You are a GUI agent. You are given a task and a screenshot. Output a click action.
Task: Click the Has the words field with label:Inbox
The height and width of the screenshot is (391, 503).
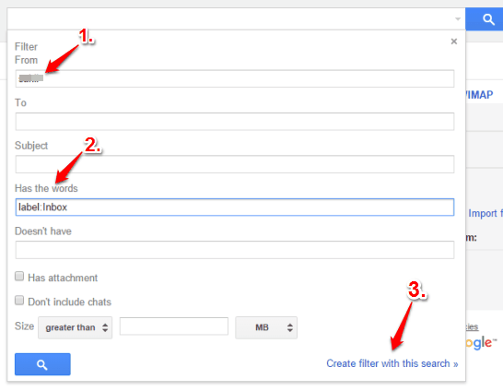pyautogui.click(x=235, y=207)
